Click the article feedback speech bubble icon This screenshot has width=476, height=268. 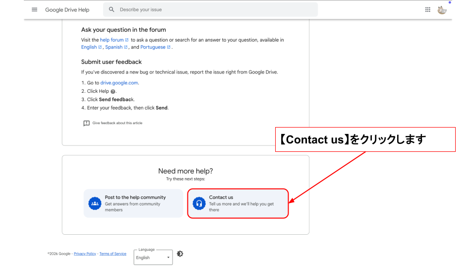(86, 123)
